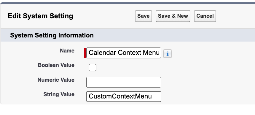Click the Numeric Value label
The image size is (255, 115).
[56, 80]
